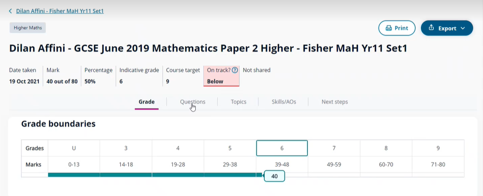Click the printer icon
The height and width of the screenshot is (196, 483).
coord(389,28)
